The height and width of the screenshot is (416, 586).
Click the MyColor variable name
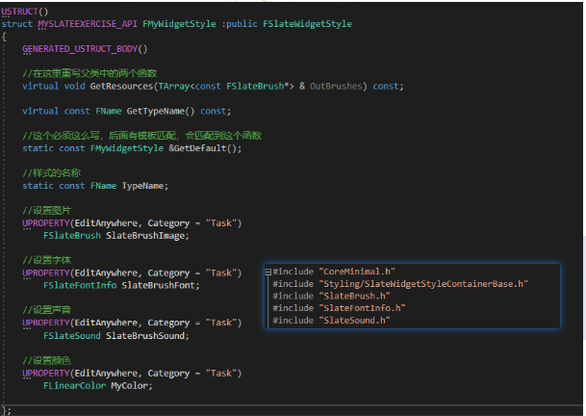129,386
